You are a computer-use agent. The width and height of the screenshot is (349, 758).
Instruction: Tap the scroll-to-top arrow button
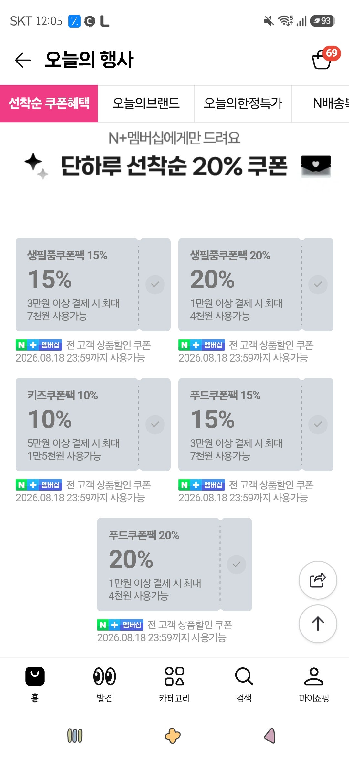tap(318, 624)
